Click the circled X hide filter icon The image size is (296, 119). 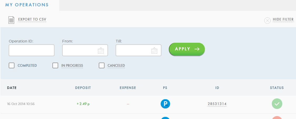click(267, 20)
